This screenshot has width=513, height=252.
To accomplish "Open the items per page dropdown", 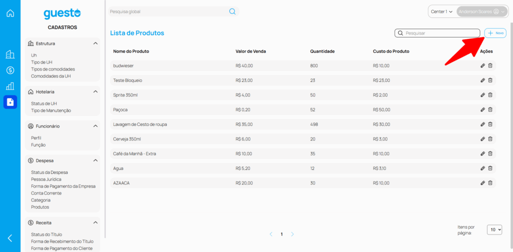I will [494, 229].
